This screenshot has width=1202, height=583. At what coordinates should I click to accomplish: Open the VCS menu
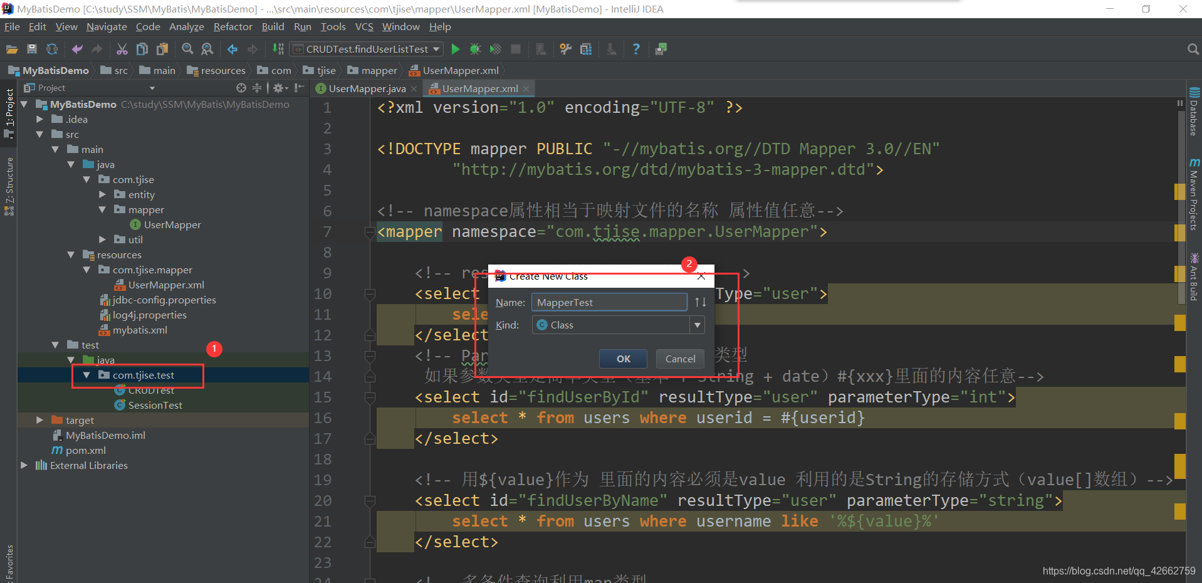[364, 26]
